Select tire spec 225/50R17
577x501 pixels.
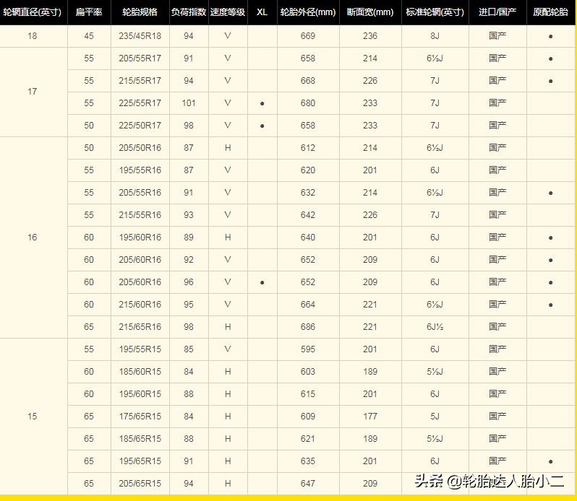[140, 126]
